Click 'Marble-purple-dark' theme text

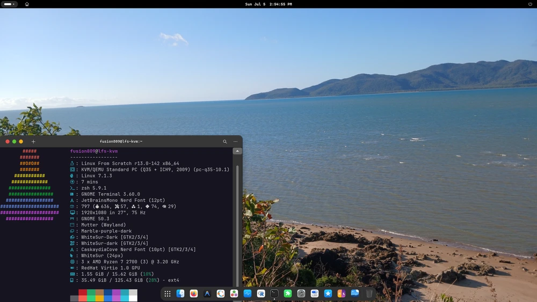106,231
